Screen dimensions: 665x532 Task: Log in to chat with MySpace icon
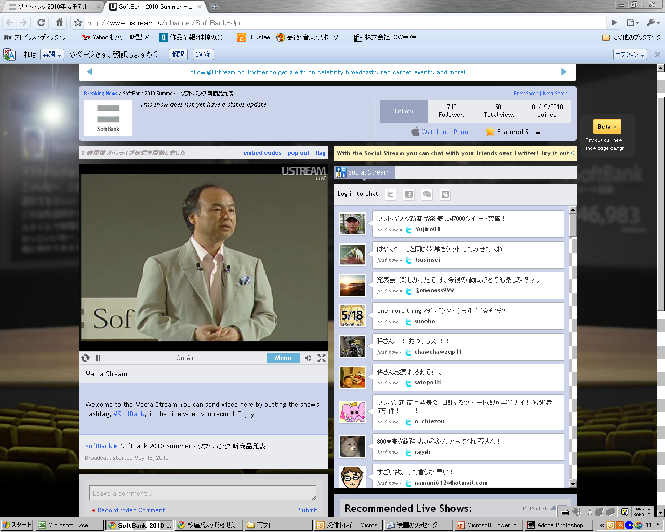tap(445, 194)
